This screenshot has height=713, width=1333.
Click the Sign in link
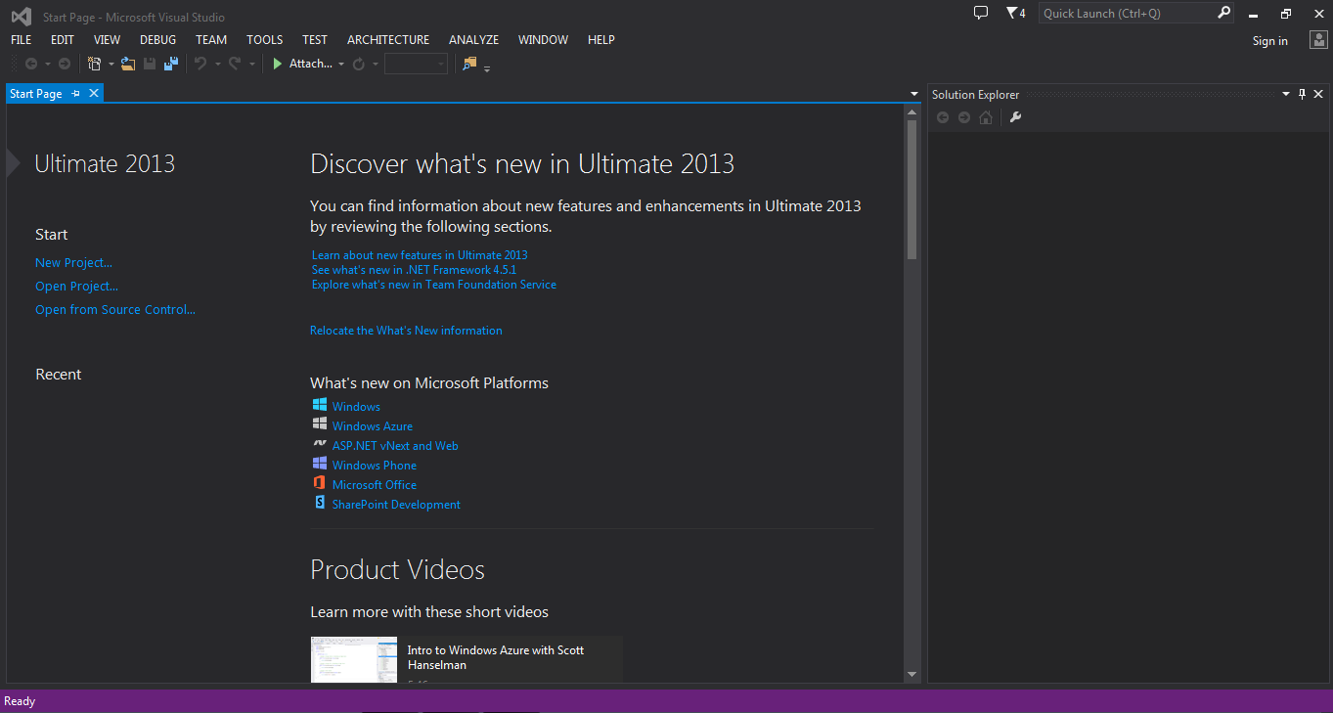click(x=1270, y=41)
